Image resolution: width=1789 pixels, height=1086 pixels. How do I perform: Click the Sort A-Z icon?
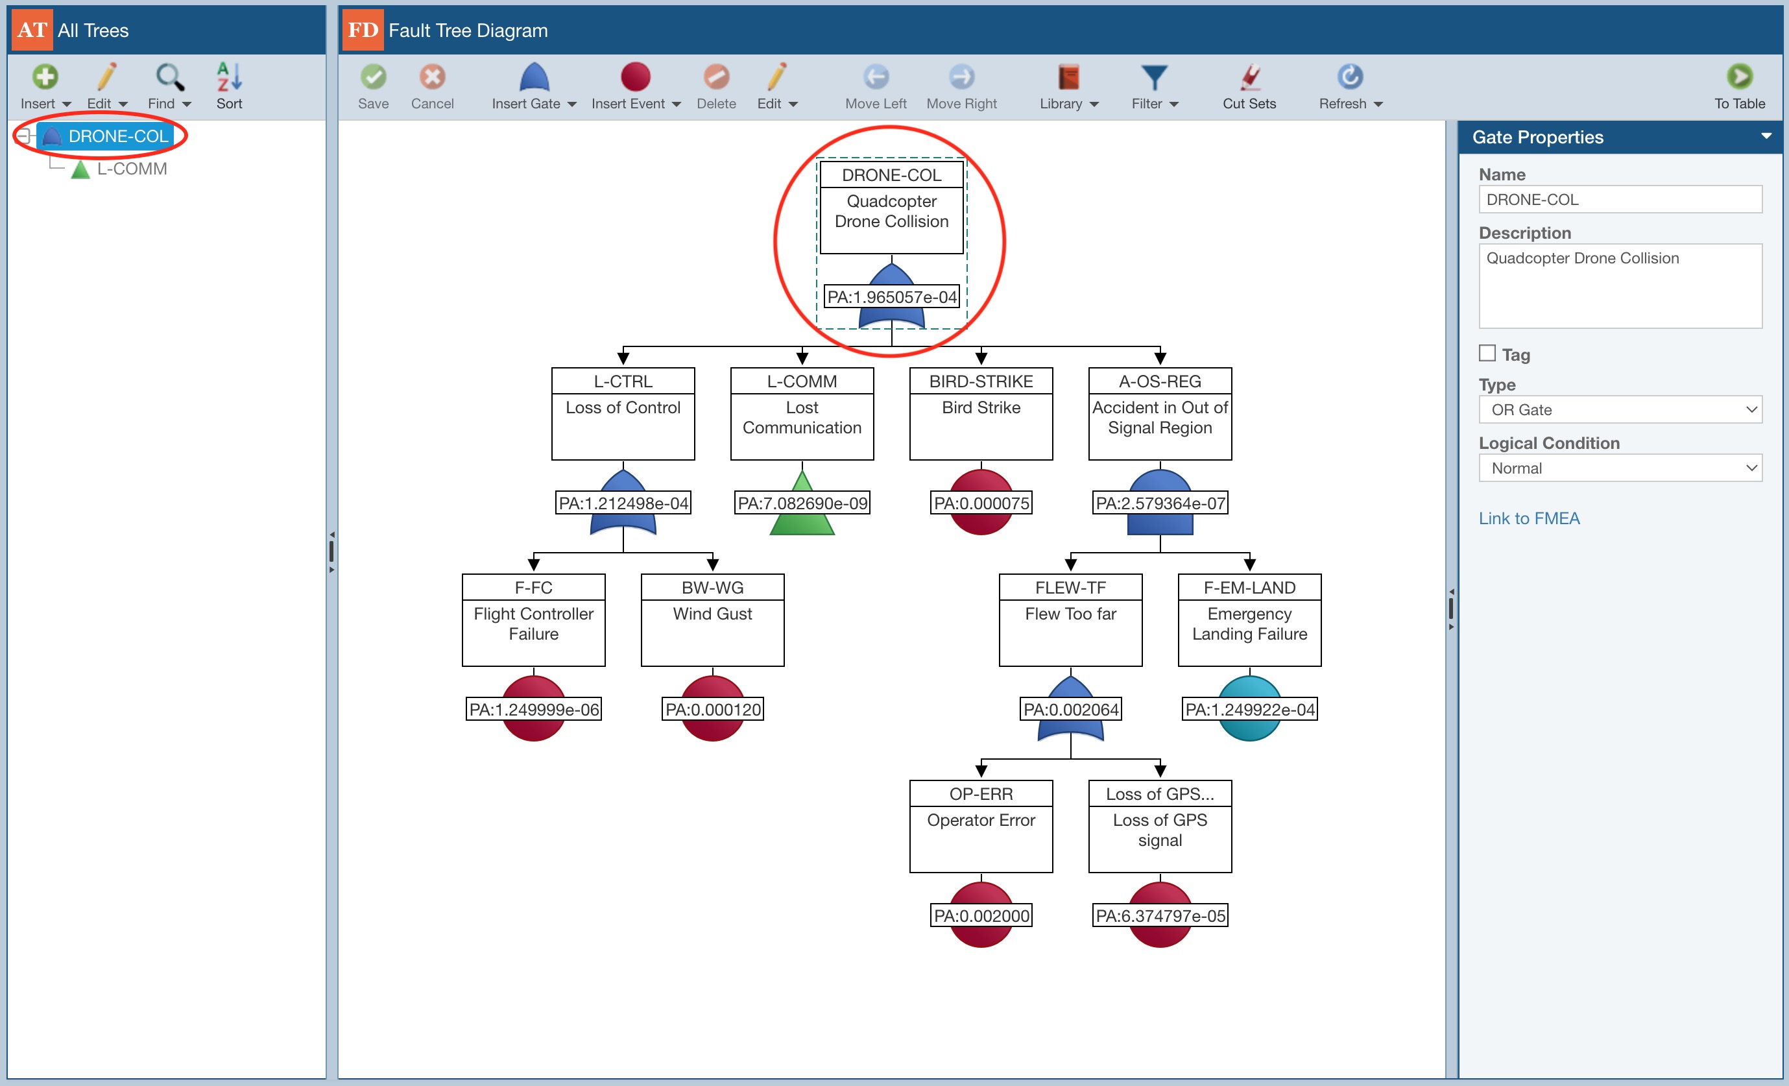tap(229, 77)
